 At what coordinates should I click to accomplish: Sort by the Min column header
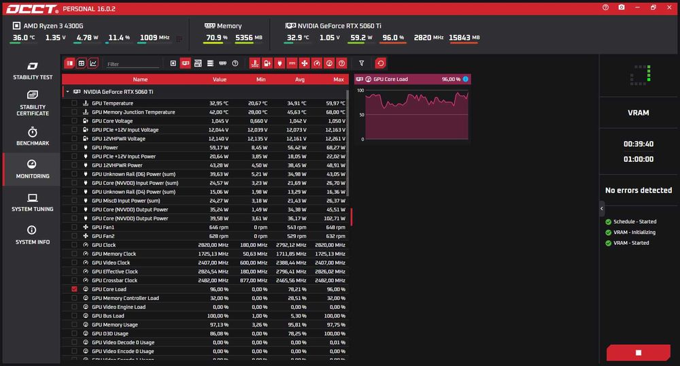pyautogui.click(x=260, y=80)
